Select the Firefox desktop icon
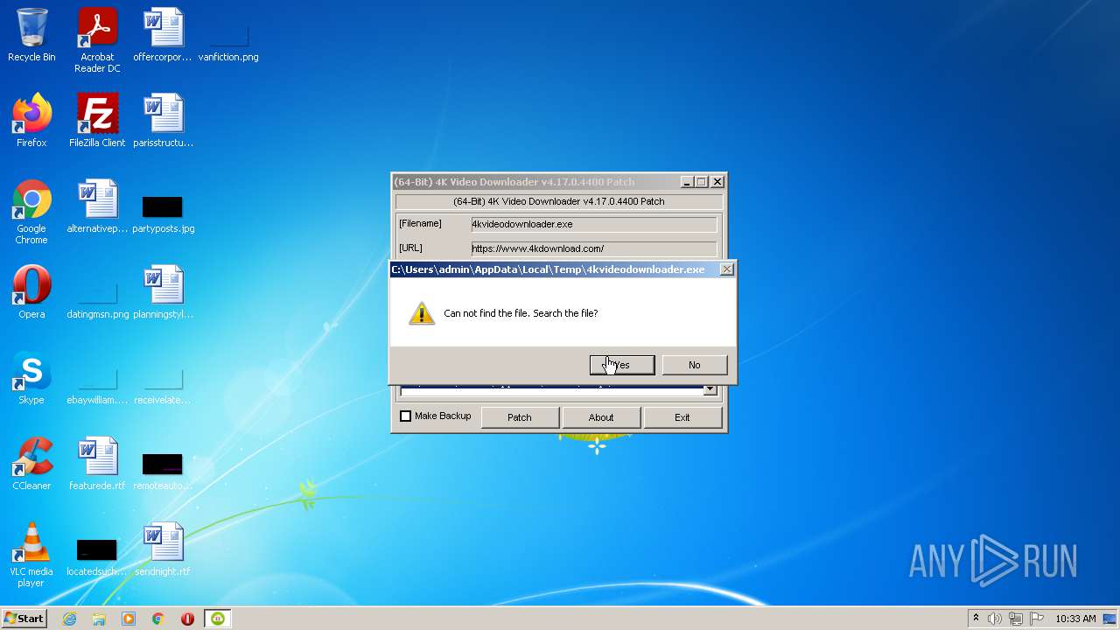Screen dimensions: 1120x630 [x=31, y=121]
